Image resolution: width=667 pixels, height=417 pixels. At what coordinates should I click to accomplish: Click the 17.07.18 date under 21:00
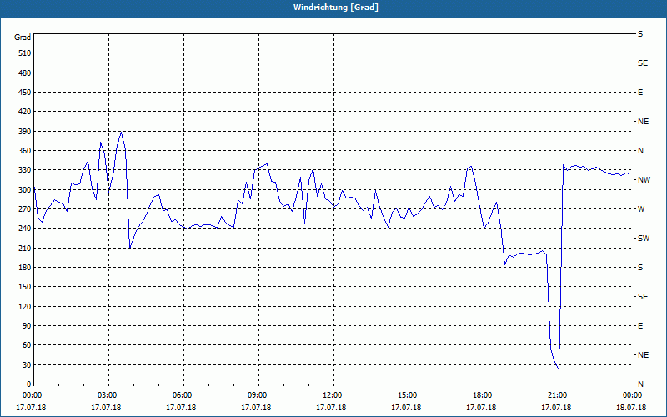pyautogui.click(x=556, y=408)
